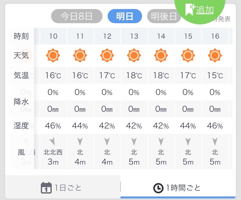Switch to the 1時間ごと hourly tab
The image size is (241, 200).
178,188
